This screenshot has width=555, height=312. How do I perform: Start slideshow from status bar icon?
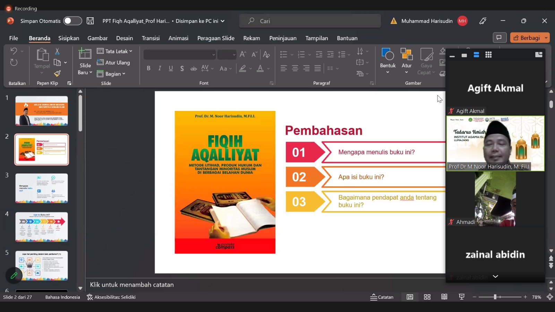pyautogui.click(x=461, y=297)
